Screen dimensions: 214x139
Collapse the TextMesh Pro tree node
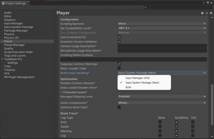[2, 59]
